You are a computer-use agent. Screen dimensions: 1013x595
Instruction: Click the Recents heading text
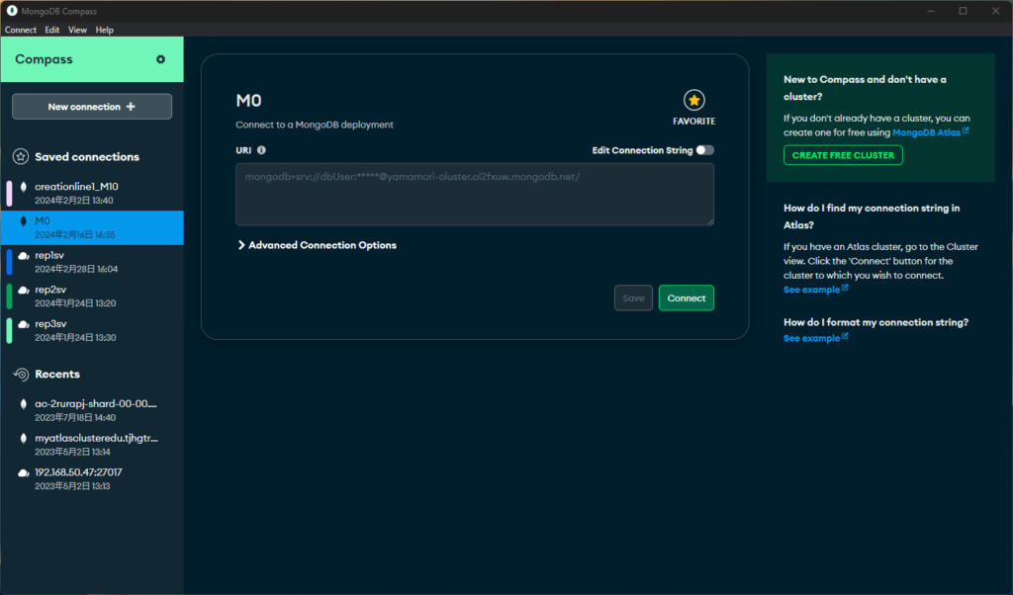tap(57, 375)
